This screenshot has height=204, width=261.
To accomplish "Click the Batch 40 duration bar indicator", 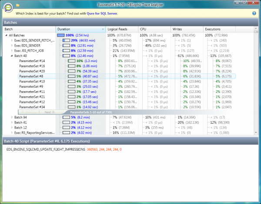I will 67,56.
